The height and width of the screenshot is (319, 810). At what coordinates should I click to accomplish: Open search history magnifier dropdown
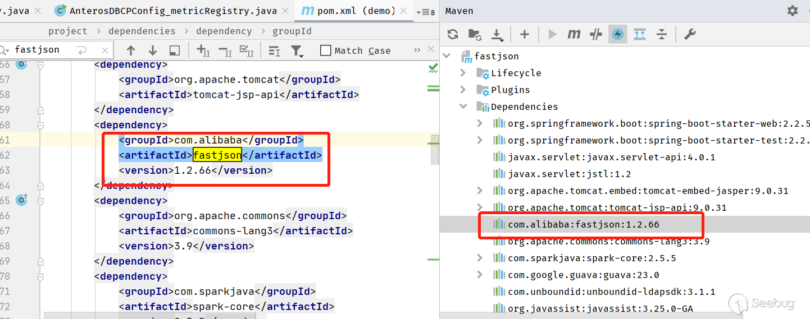pyautogui.click(x=4, y=50)
